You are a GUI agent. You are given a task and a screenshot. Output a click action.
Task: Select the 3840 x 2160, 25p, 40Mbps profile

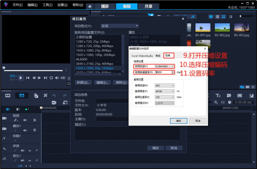(94, 64)
